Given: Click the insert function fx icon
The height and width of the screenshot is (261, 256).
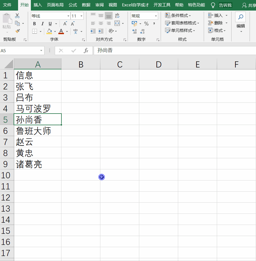Looking at the screenshot, I should coord(86,51).
